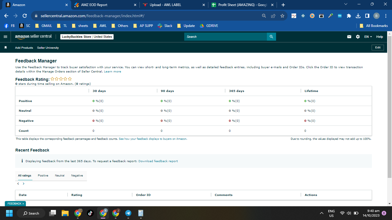Open Chrome downloads
Image resolution: width=392 pixels, height=220 pixels.
(x=358, y=16)
